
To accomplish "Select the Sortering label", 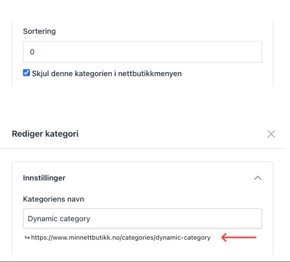I will (39, 31).
